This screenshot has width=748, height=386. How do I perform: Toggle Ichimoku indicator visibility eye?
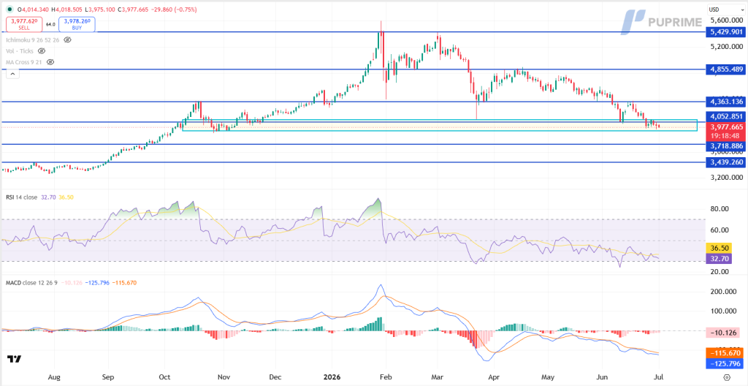(67, 39)
